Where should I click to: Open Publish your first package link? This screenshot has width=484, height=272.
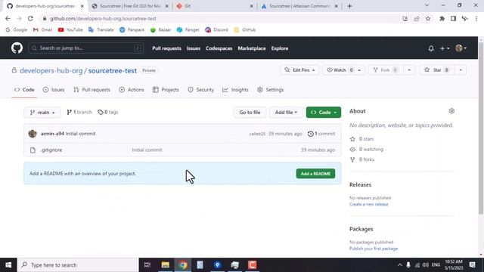coord(374,249)
